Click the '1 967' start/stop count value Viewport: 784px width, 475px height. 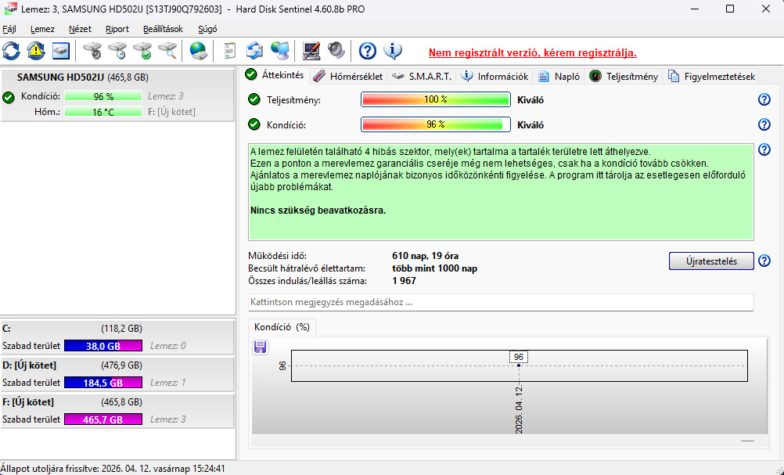[x=404, y=281]
